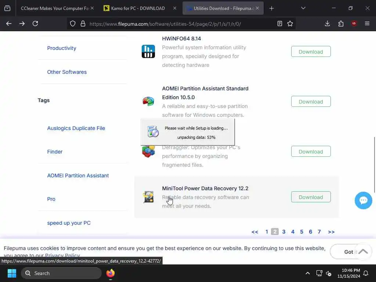The image size is (376, 282).
Task: Download MiniTool Power Data Recovery 12.2
Action: 311,197
